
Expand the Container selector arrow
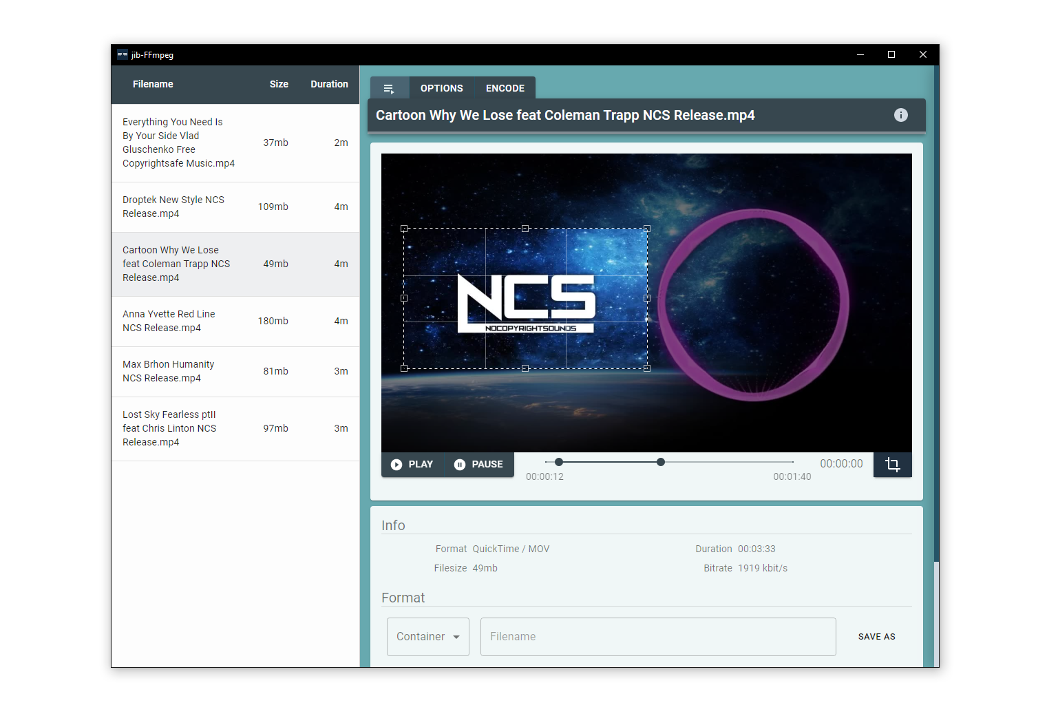click(455, 637)
